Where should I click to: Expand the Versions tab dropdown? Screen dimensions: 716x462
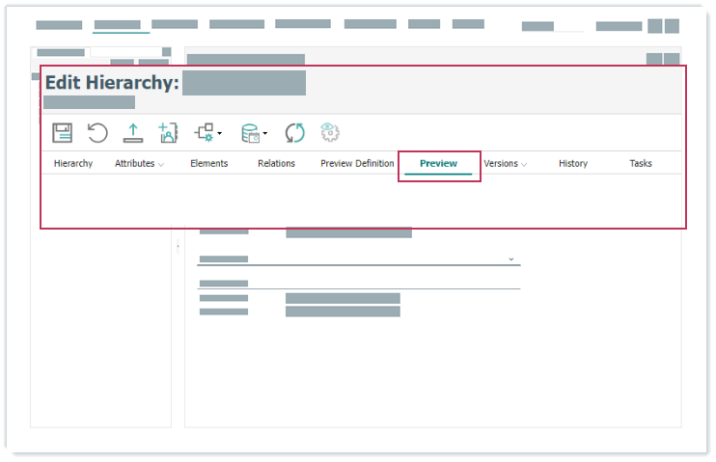506,164
